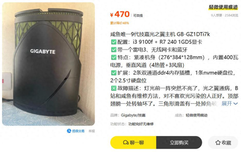Click the green check icon before 配置
Image resolution: width=241 pixels, height=152 pixels.
[x=113, y=42]
